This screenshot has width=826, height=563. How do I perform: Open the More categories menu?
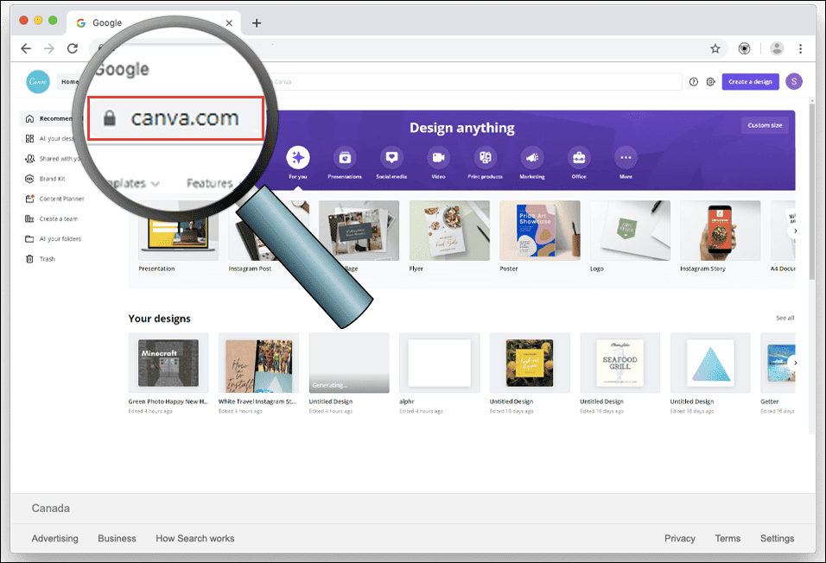point(626,159)
